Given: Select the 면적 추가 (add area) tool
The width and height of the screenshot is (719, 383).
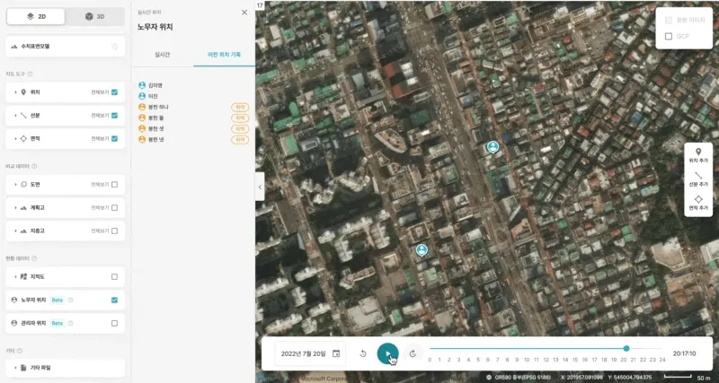Looking at the screenshot, I should click(x=698, y=201).
